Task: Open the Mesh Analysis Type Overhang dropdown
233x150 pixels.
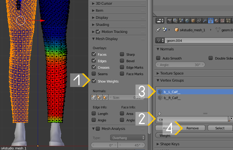Action: (x=128, y=138)
